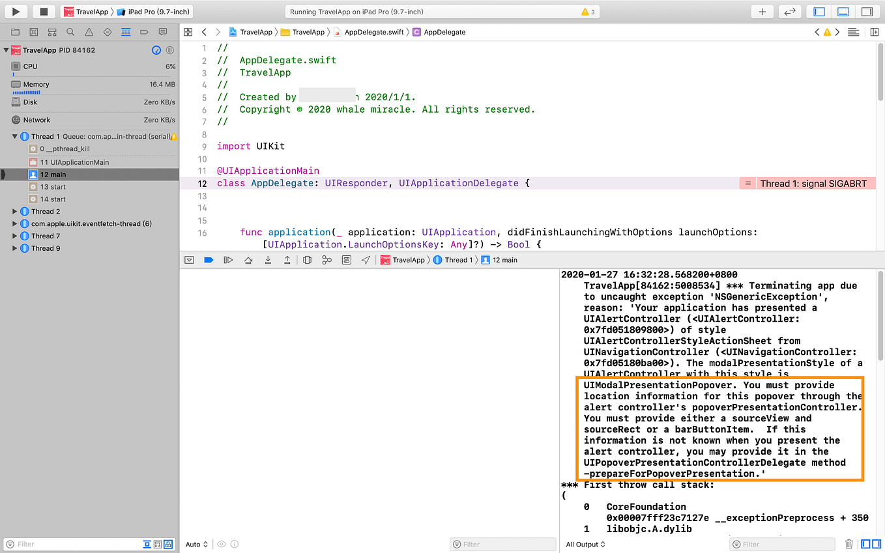Toggle breakpoints activation in debug bar
Image resolution: width=885 pixels, height=553 pixels.
click(209, 260)
